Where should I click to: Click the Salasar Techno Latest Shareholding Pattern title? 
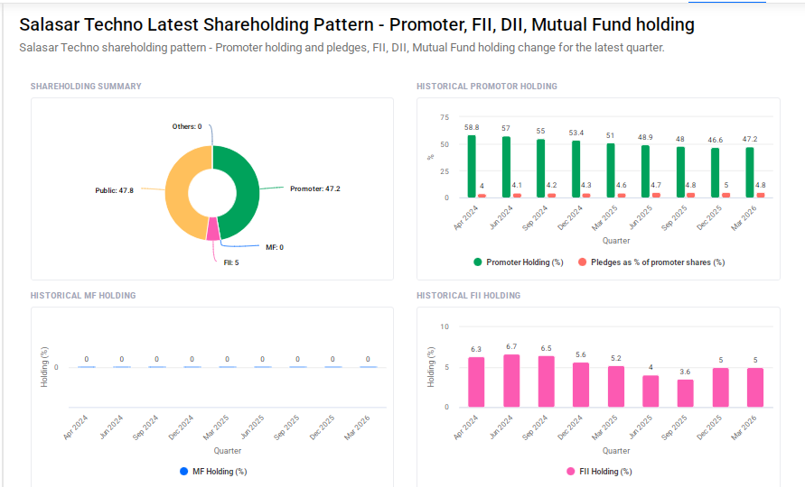pyautogui.click(x=357, y=24)
